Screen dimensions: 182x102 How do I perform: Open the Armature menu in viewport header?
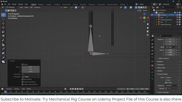coord(37,7)
